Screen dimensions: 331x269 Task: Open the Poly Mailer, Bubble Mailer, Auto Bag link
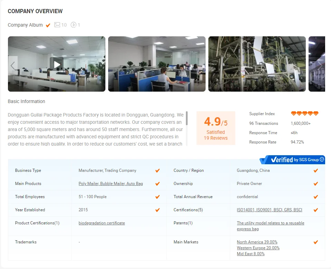pyautogui.click(x=111, y=184)
